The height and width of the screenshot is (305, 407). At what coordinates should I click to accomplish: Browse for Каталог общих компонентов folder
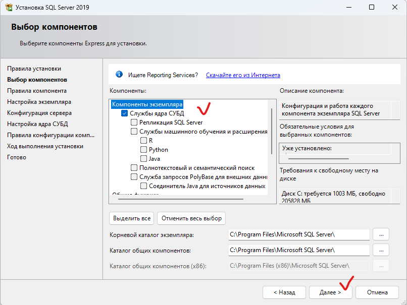tap(381, 251)
